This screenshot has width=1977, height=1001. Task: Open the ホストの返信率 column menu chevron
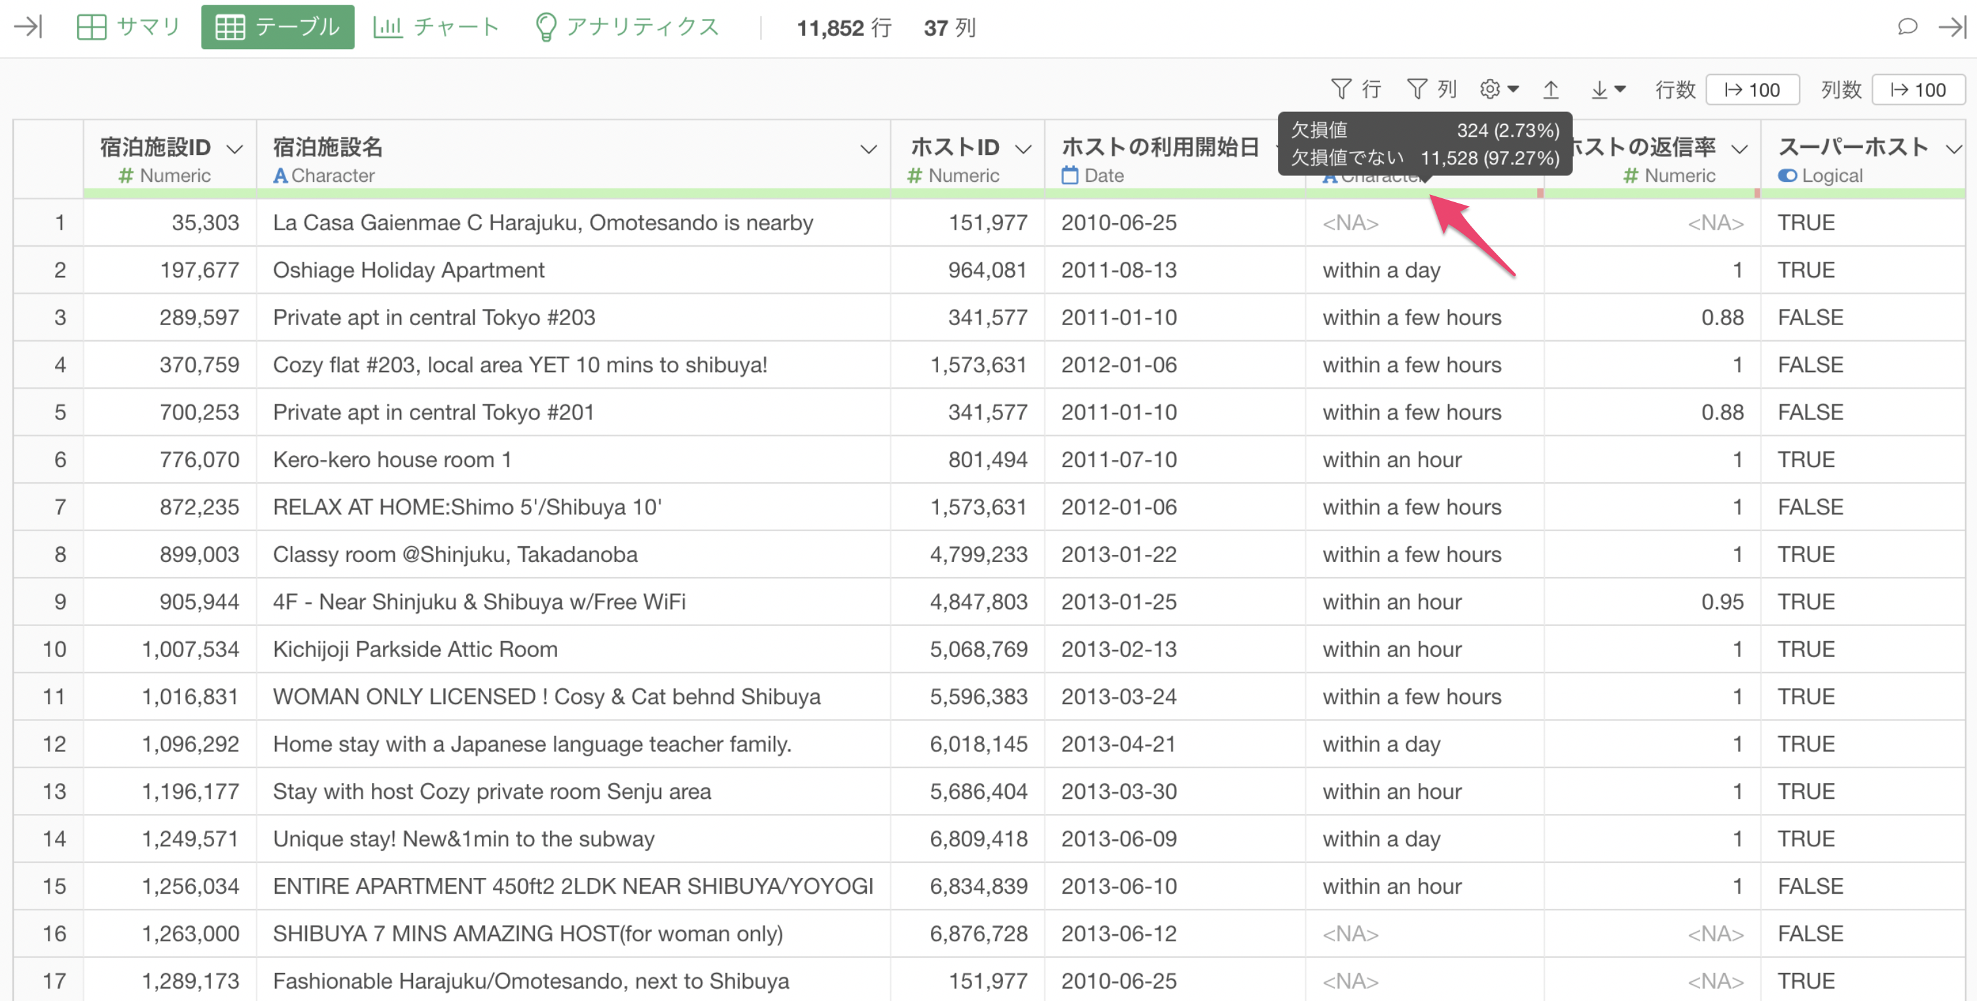1740,148
